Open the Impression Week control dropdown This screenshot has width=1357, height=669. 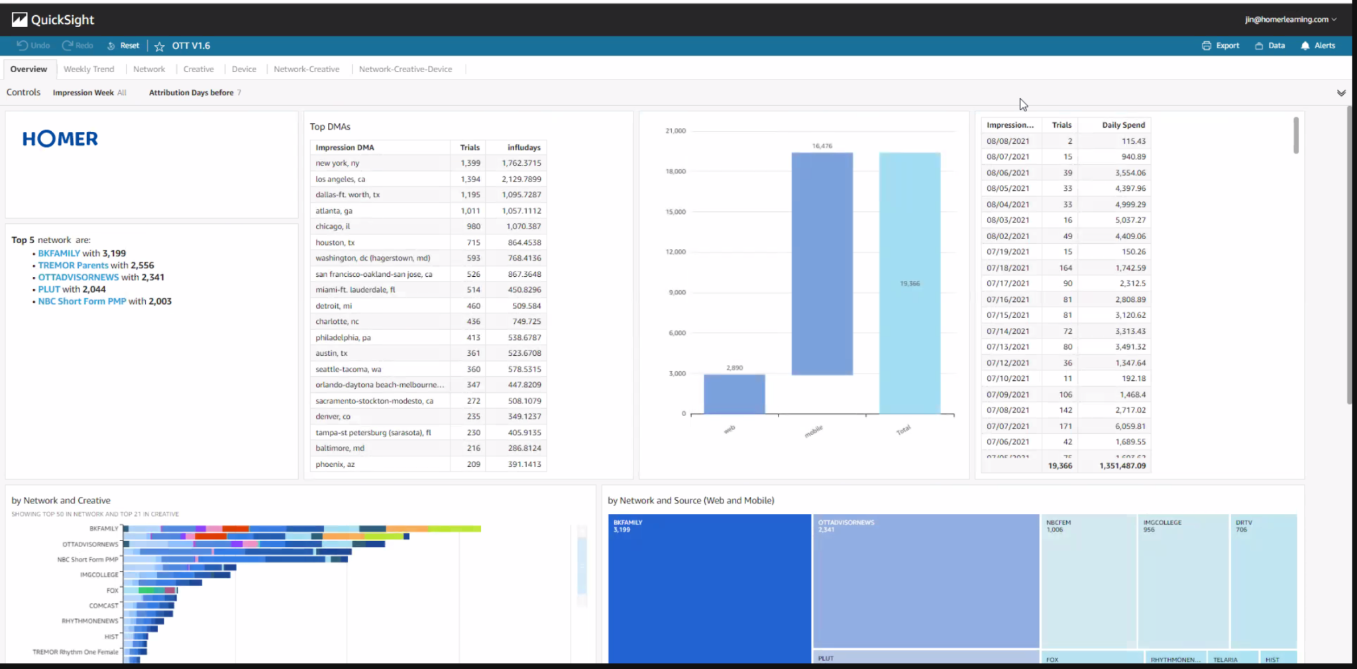(x=89, y=93)
